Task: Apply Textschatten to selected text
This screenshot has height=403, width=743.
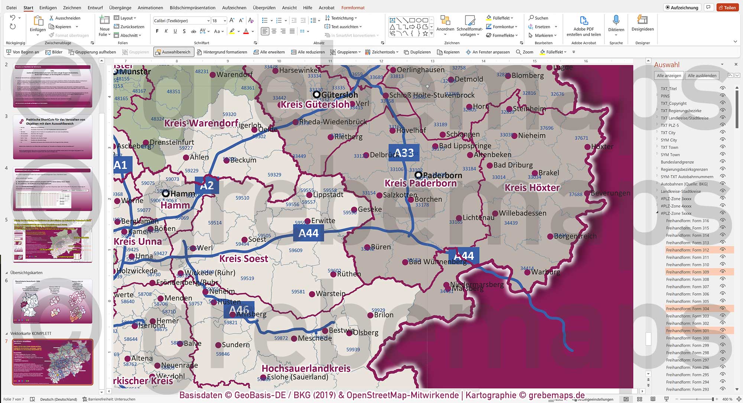Action: (184, 32)
